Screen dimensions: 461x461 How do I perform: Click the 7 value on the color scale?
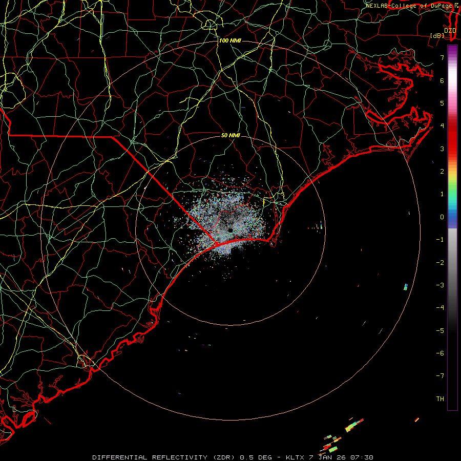[x=442, y=57]
